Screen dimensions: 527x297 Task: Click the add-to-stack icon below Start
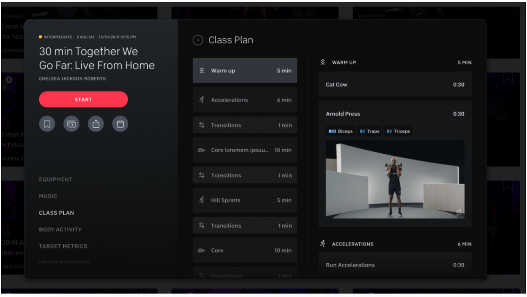coord(71,123)
